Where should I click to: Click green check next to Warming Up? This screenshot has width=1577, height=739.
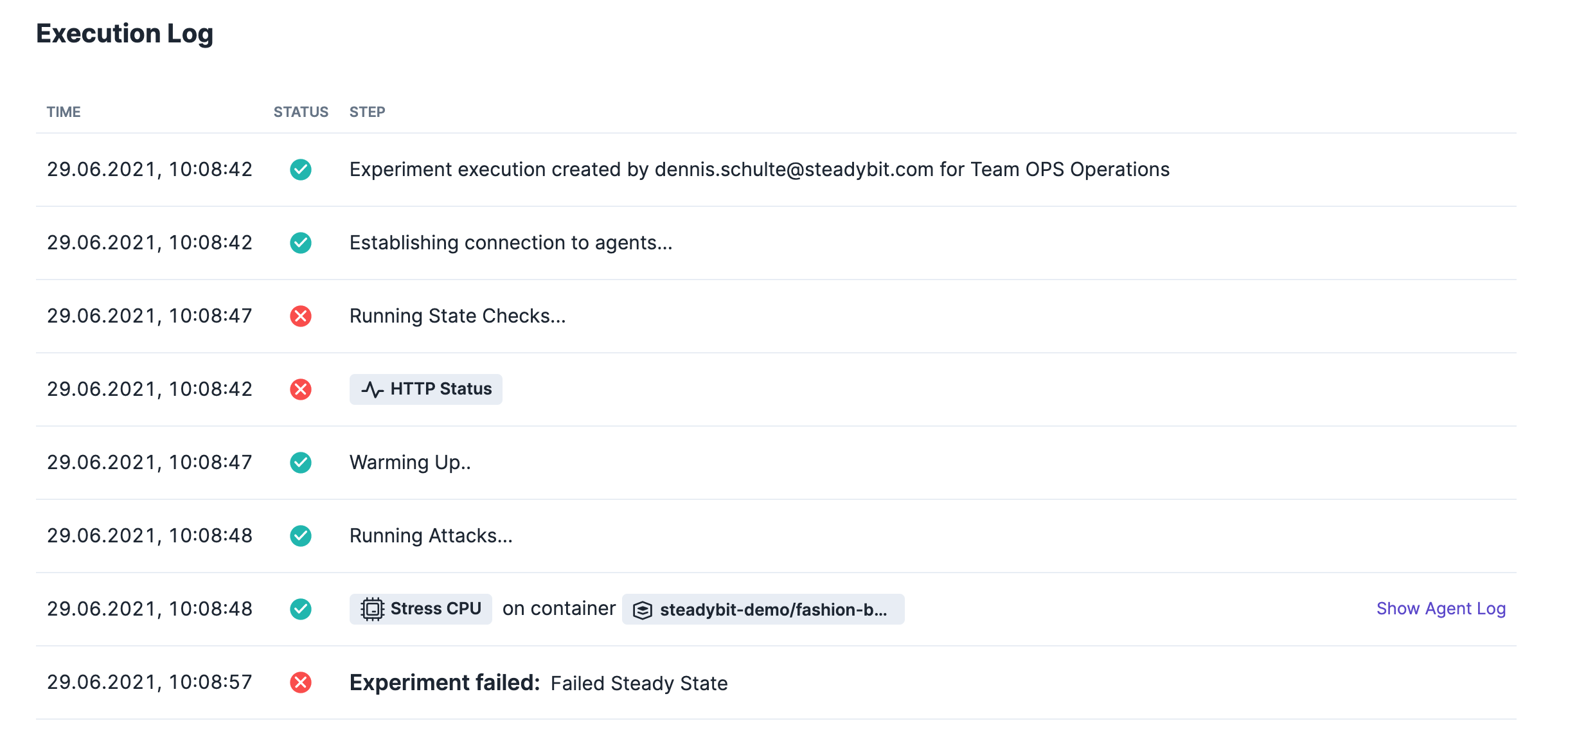click(x=300, y=463)
